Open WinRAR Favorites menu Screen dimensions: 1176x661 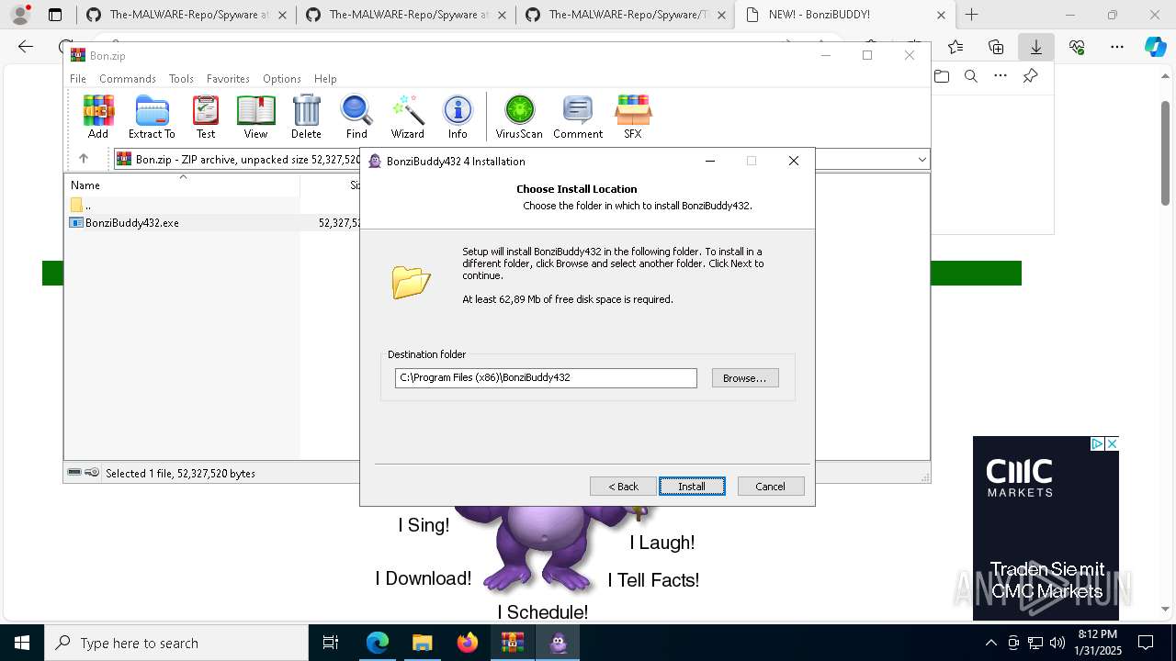pos(228,79)
